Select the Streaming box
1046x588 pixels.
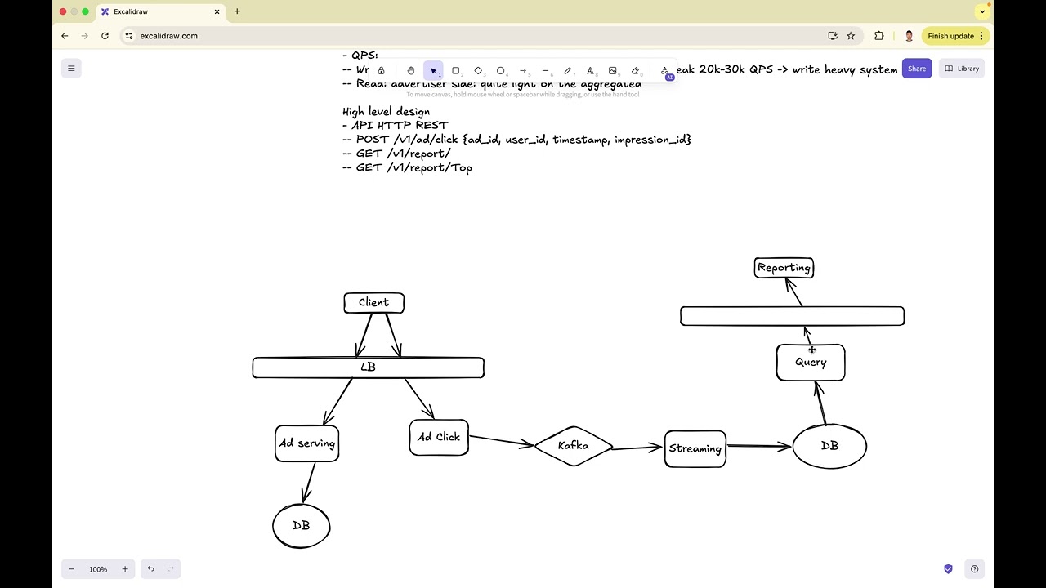[695, 449]
